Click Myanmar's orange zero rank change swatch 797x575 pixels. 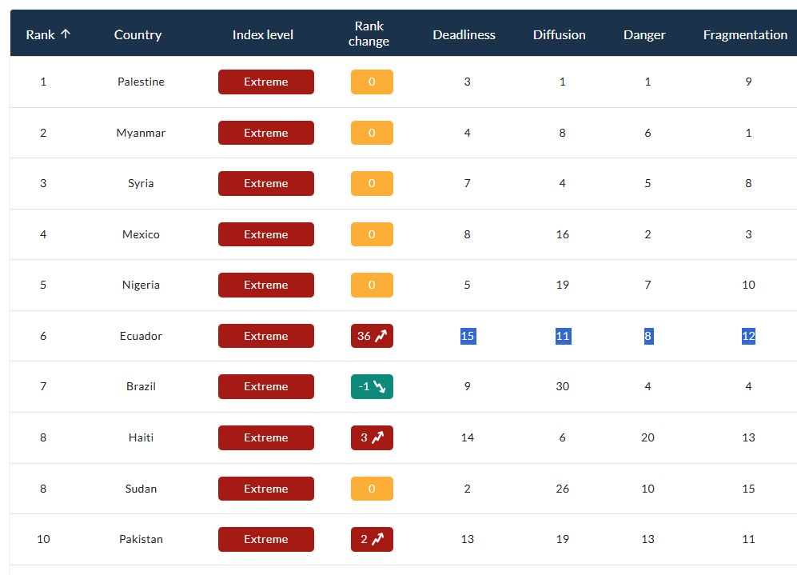[x=372, y=133]
